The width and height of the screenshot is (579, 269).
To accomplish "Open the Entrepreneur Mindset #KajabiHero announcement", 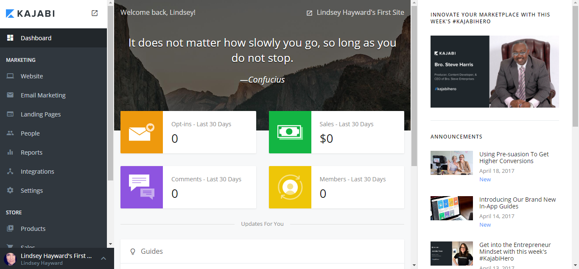I will point(515,252).
